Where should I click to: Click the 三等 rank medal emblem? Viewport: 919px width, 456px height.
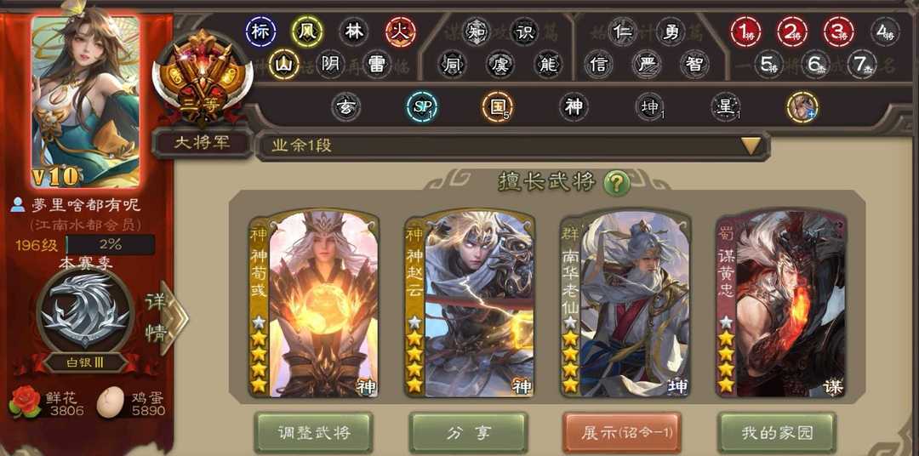(x=203, y=79)
